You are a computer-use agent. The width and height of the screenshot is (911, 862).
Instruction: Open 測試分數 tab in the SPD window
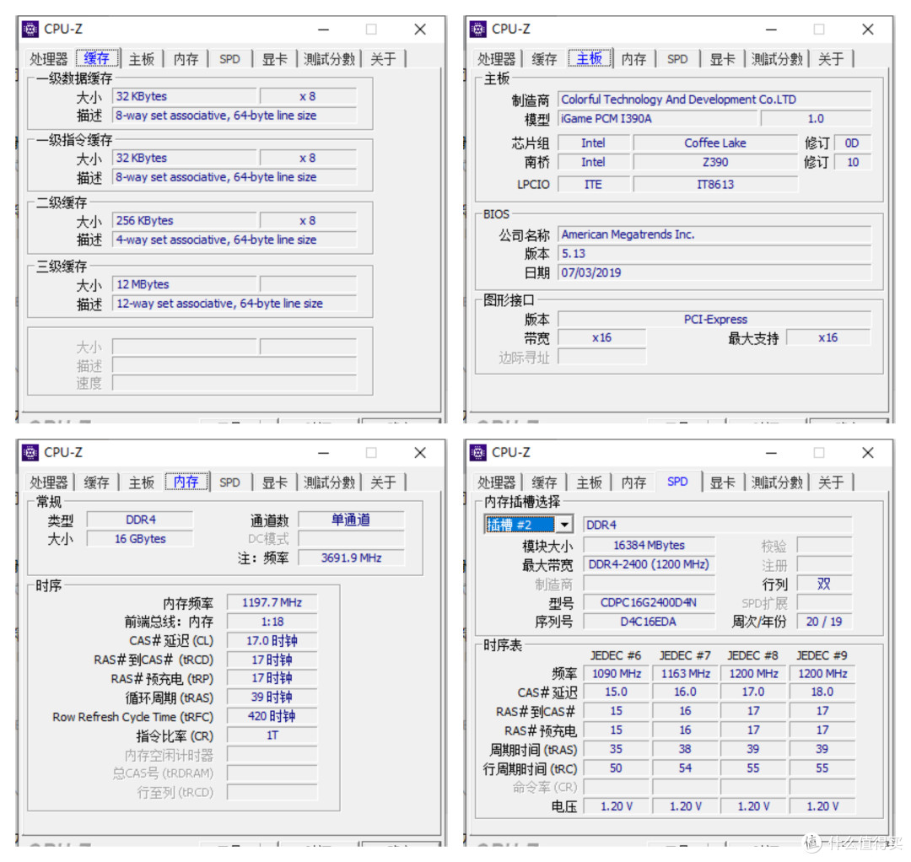tap(778, 482)
